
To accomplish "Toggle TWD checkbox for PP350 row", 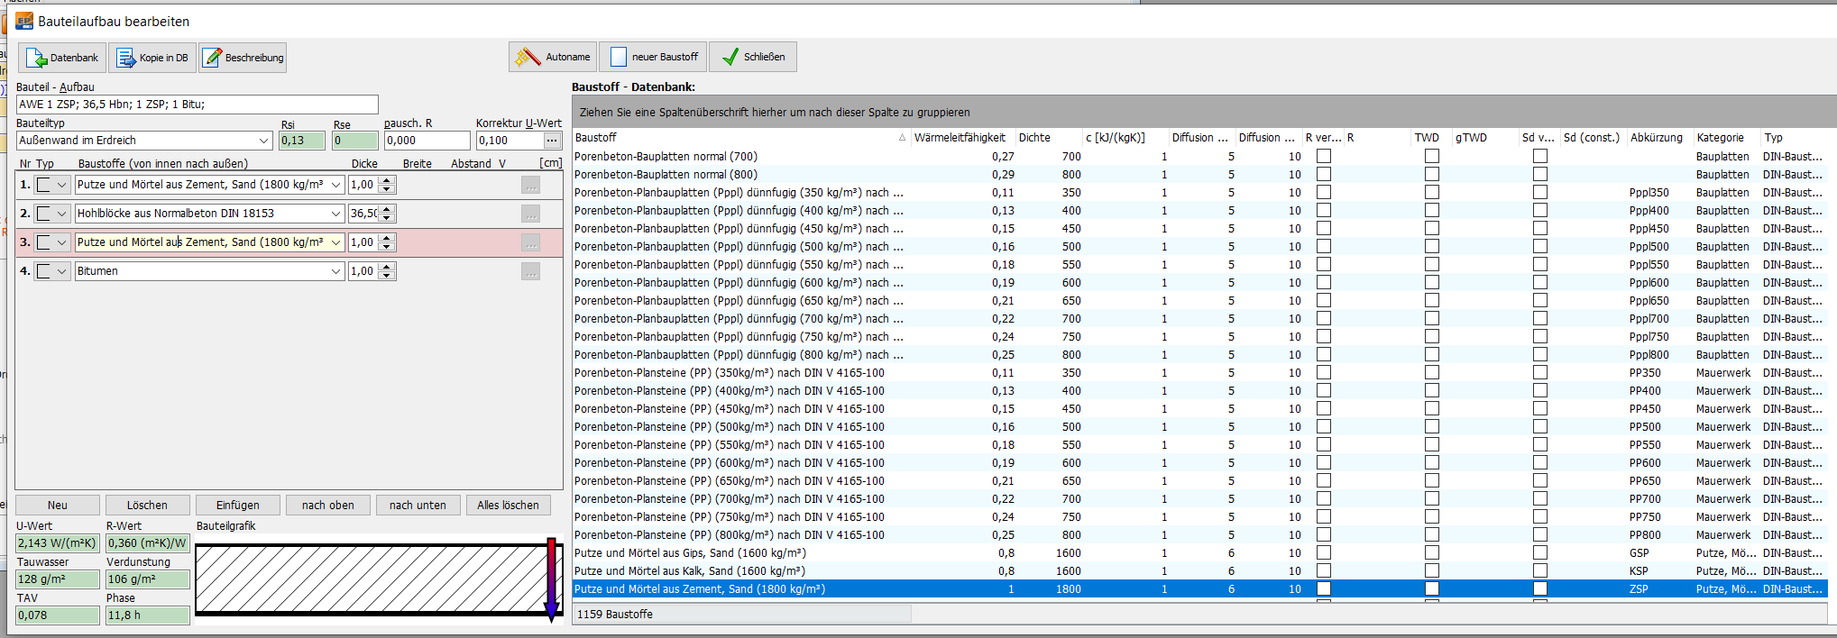I will point(1432,373).
